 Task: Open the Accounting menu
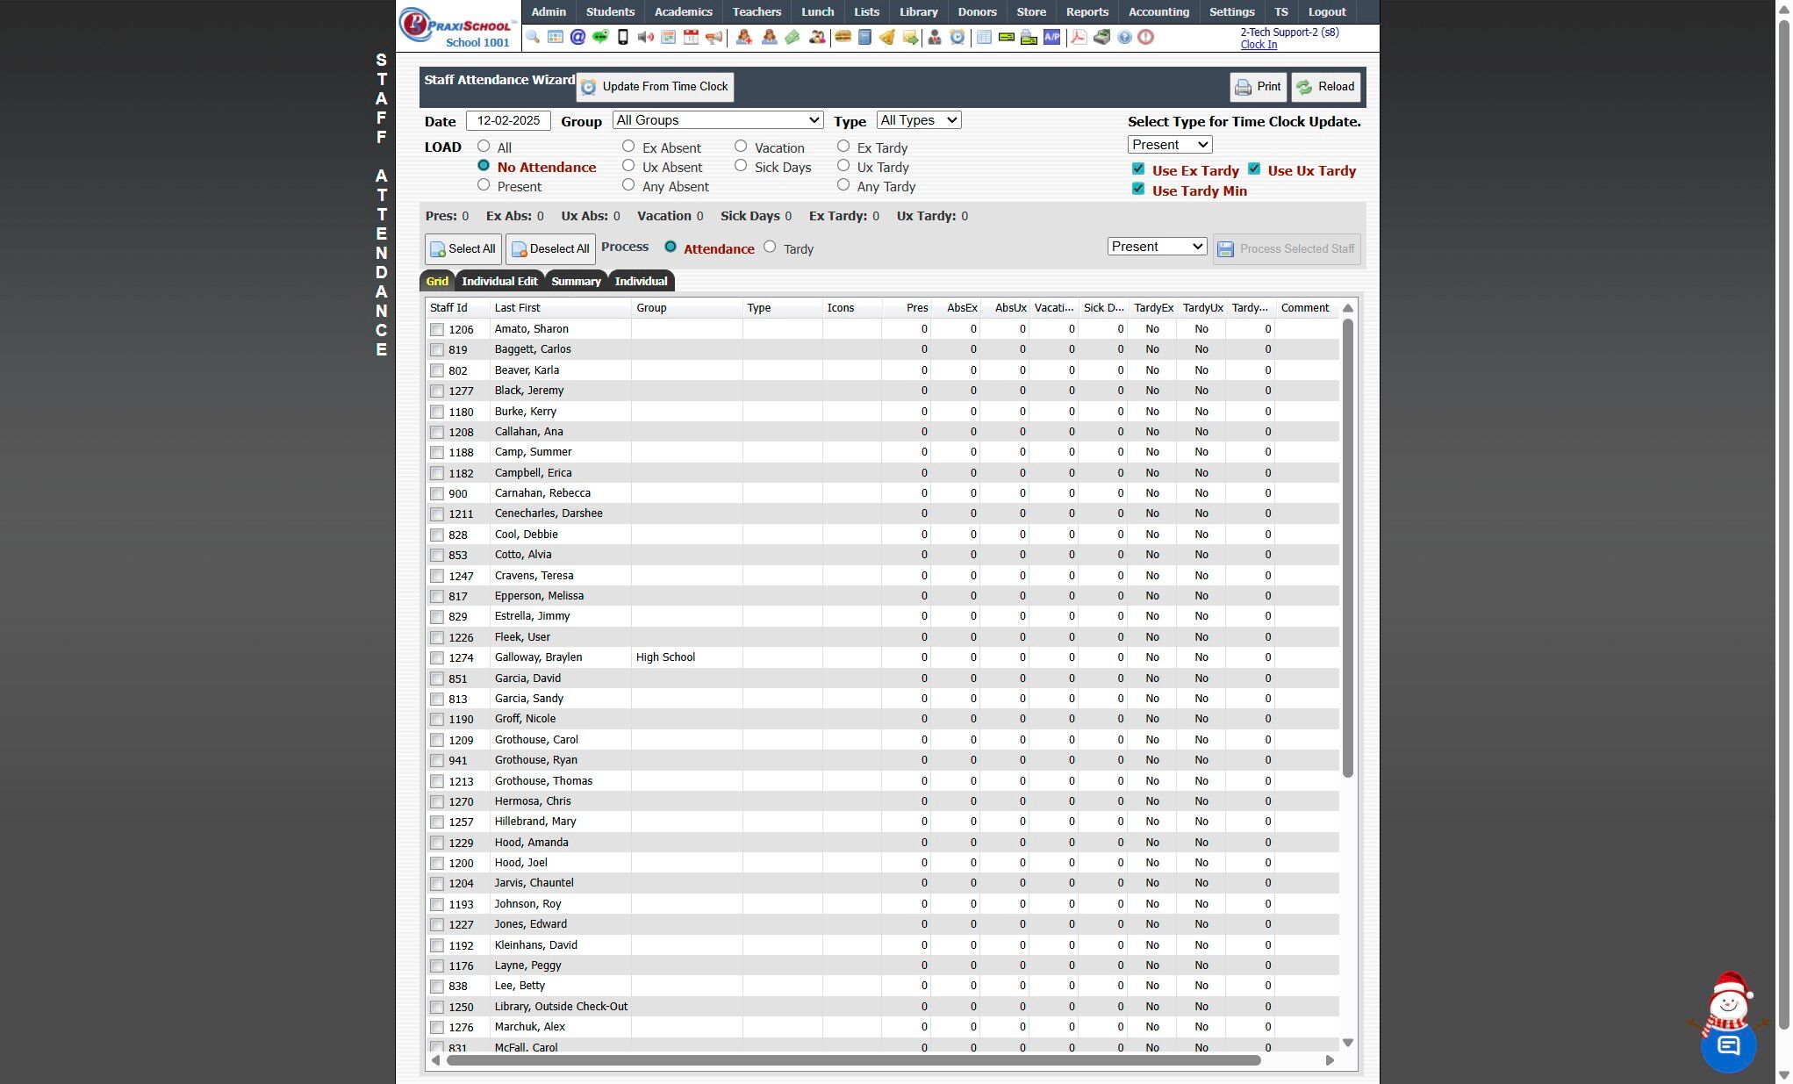tap(1158, 11)
